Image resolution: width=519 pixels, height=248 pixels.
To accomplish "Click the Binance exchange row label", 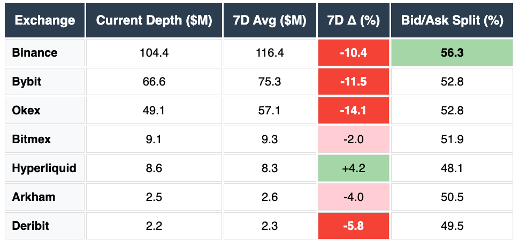I will tap(34, 53).
